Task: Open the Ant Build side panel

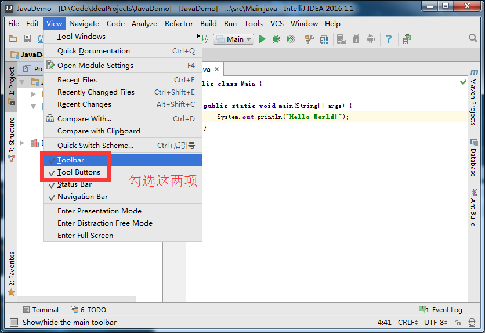Action: [473, 208]
